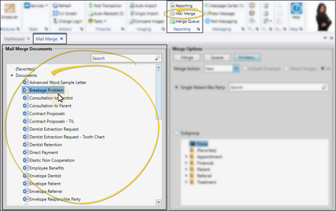Open the Merge Action dropdown
336x211 pixels.
tap(236, 69)
